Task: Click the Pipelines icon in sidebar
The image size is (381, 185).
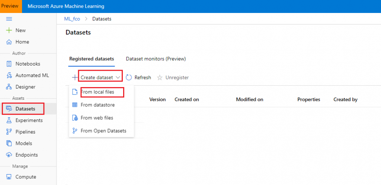Action: (9, 132)
